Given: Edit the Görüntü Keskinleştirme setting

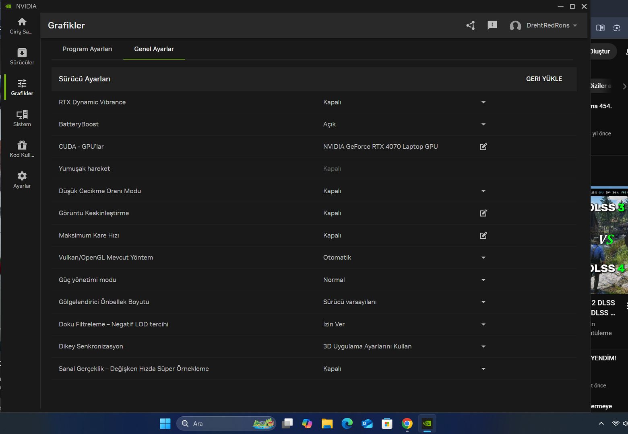Looking at the screenshot, I should [x=483, y=213].
